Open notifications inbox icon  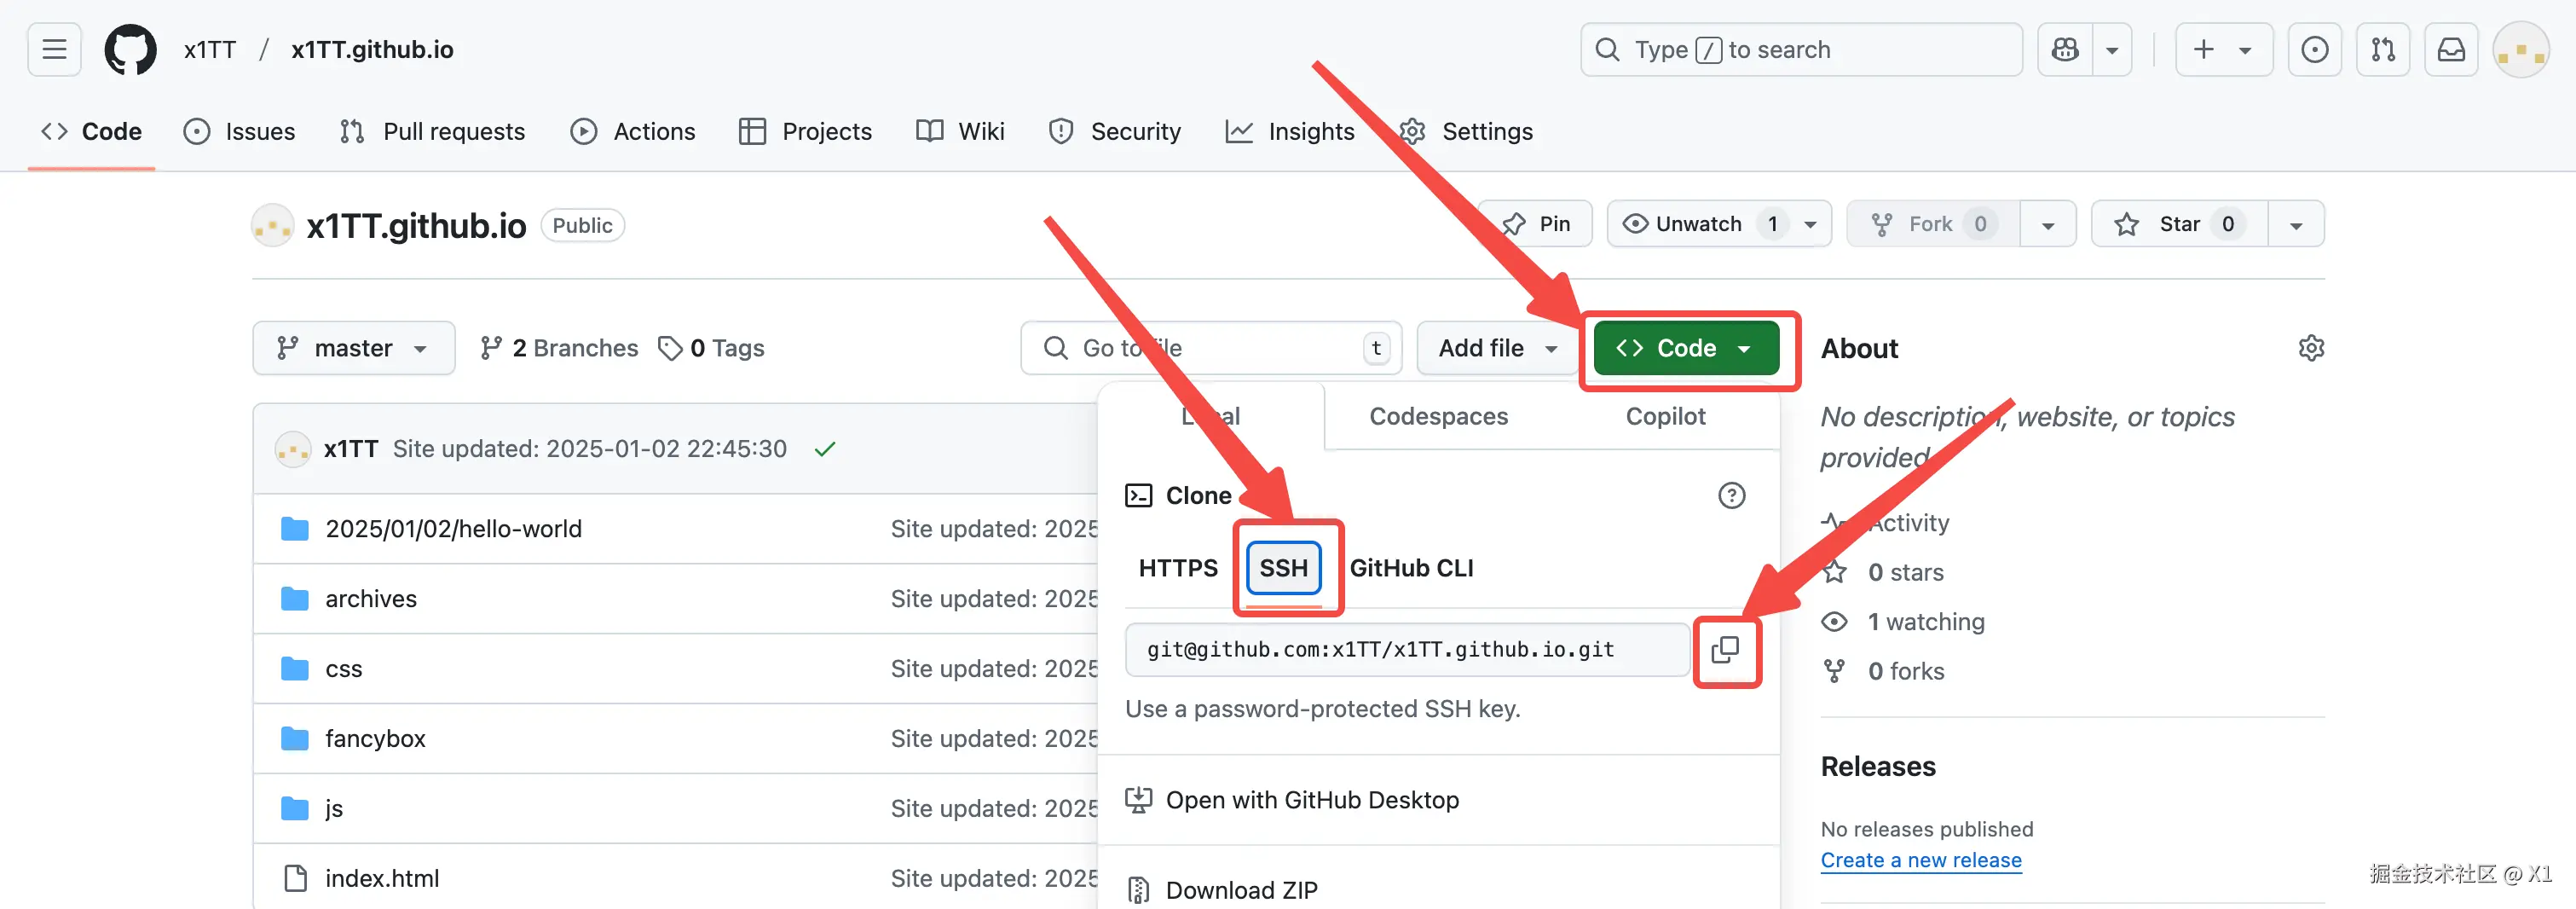point(2451,49)
